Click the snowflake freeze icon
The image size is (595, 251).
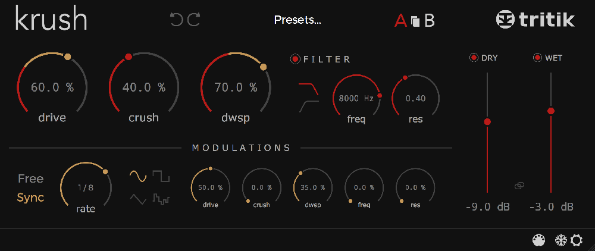click(x=561, y=240)
